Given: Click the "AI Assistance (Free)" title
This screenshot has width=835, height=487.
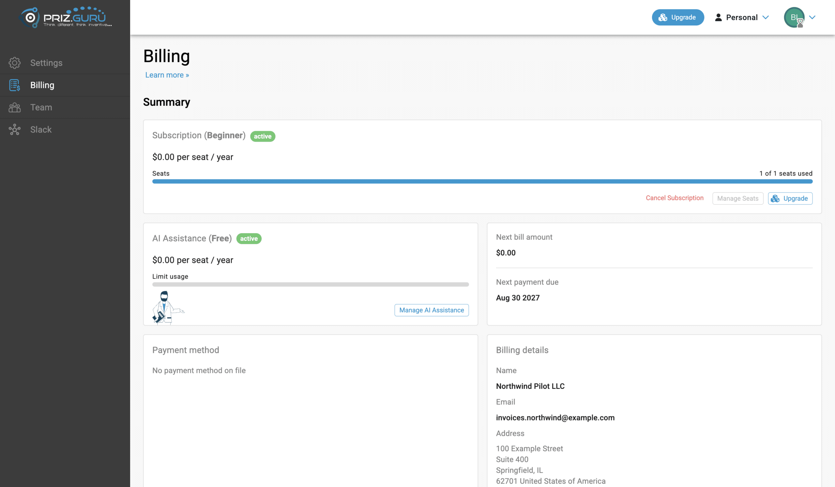Looking at the screenshot, I should click(192, 238).
